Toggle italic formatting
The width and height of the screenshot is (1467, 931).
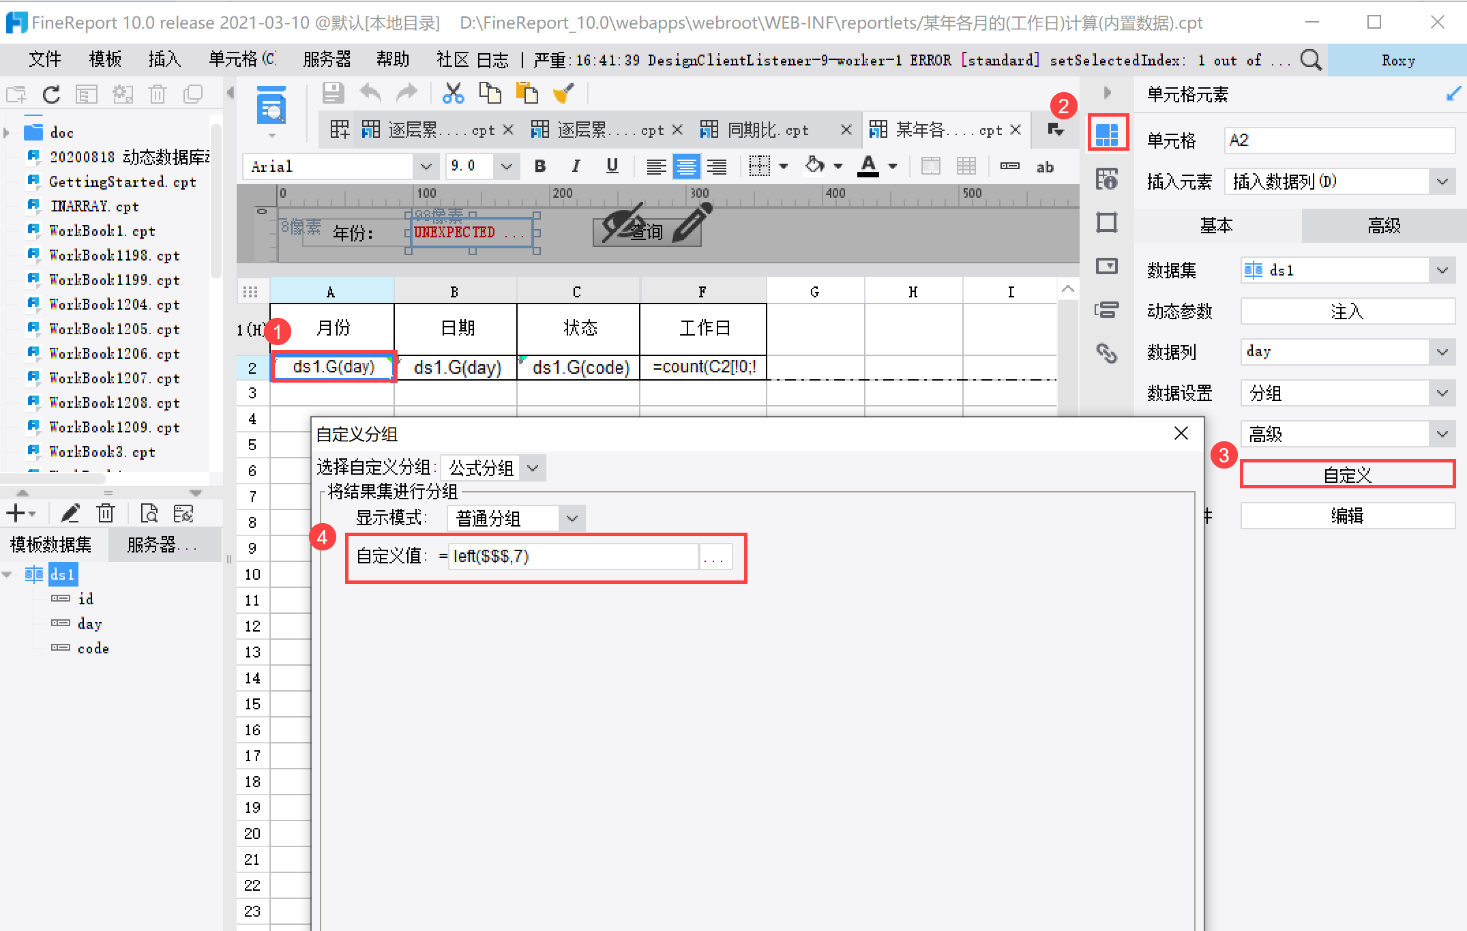point(576,166)
